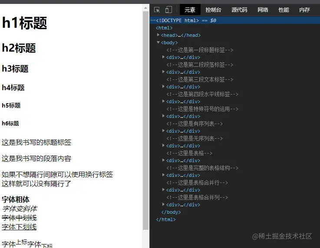Expand the head element node
Image resolution: width=320 pixels, height=248 pixels.
(158, 35)
